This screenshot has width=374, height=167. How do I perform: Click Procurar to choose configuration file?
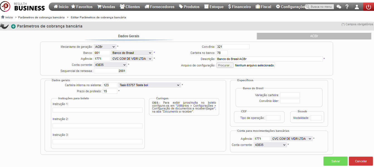[x=225, y=65]
